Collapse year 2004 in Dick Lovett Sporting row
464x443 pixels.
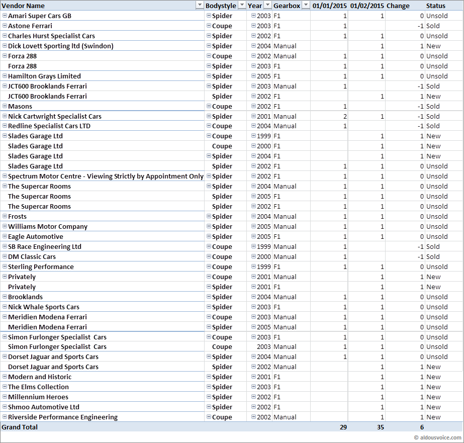253,46
